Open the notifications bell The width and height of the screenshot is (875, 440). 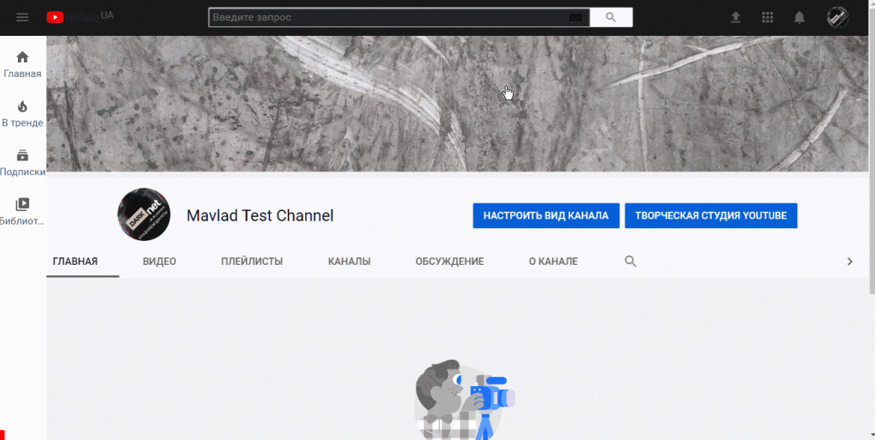[800, 17]
